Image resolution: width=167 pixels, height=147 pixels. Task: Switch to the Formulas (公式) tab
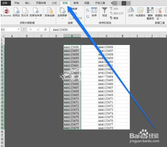pyautogui.click(x=54, y=3)
